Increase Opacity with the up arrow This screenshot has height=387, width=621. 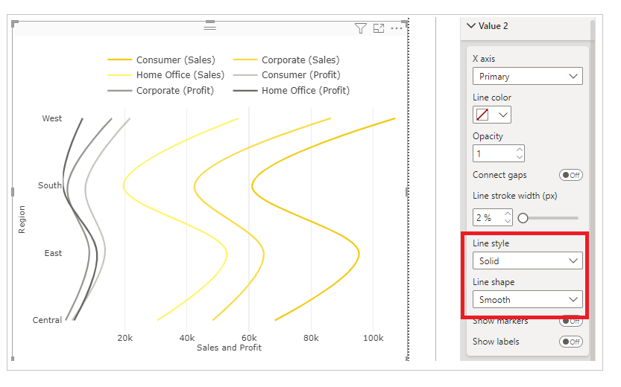520,150
